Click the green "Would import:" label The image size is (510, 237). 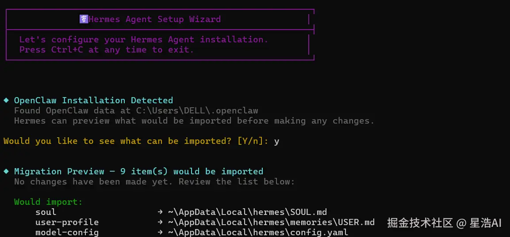(48, 202)
